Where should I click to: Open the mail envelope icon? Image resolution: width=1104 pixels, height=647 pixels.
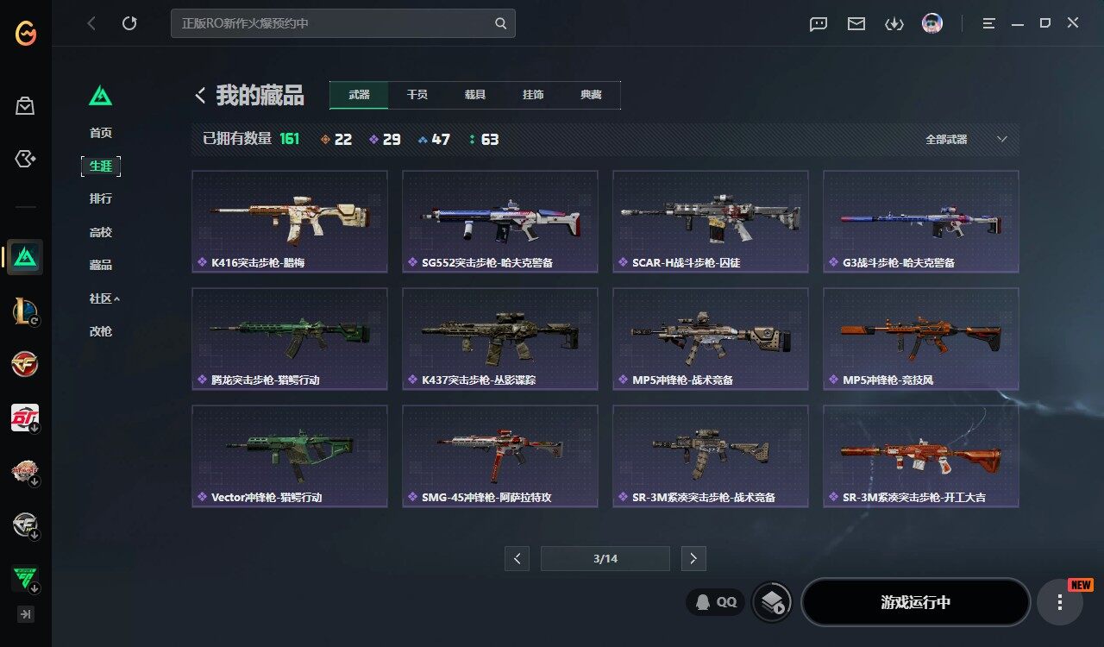coord(856,23)
